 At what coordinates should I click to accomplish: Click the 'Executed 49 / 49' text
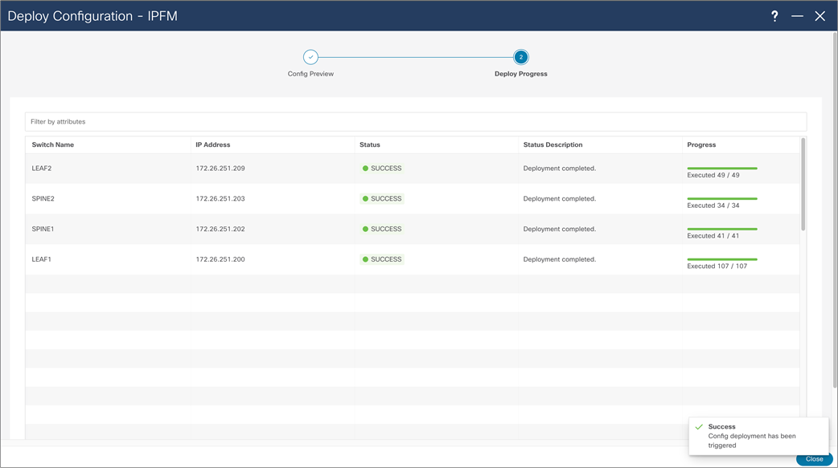(x=713, y=175)
